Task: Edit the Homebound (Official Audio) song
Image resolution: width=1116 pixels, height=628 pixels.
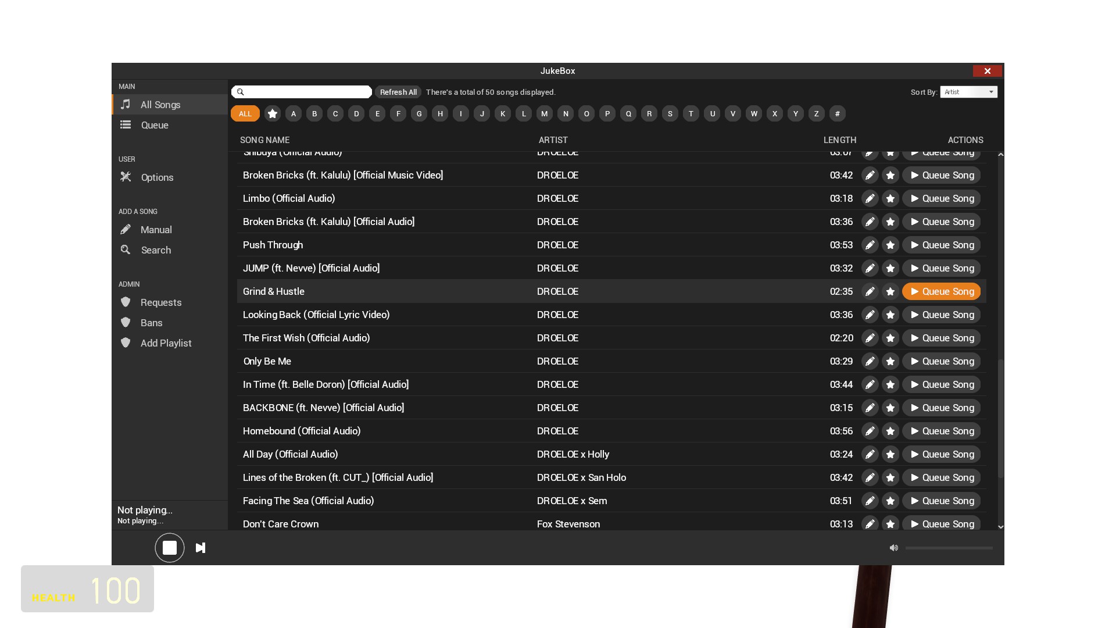Action: click(870, 431)
